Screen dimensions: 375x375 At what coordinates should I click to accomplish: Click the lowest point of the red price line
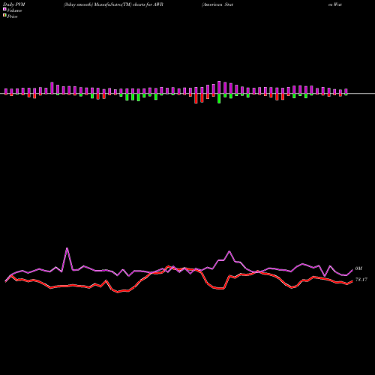click(x=118, y=292)
